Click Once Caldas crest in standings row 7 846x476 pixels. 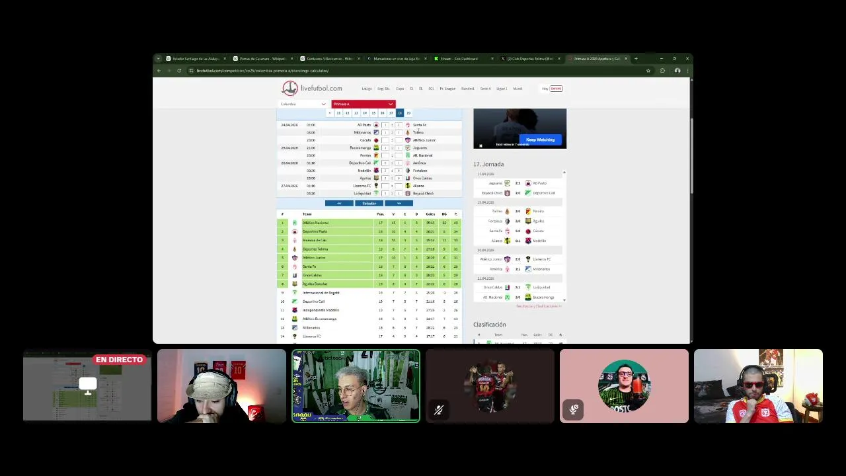click(295, 275)
